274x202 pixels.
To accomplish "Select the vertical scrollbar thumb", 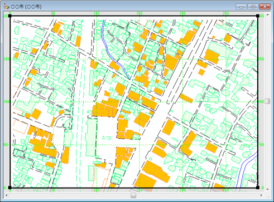I will 267,101.
